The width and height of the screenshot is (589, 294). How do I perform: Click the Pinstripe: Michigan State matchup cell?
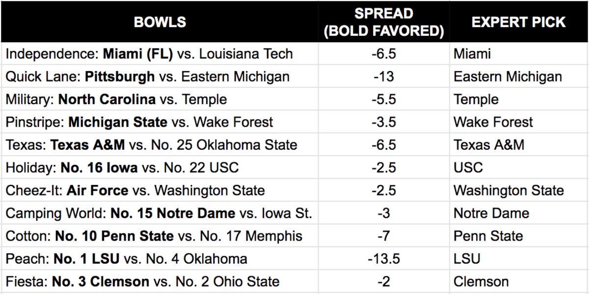click(x=139, y=122)
